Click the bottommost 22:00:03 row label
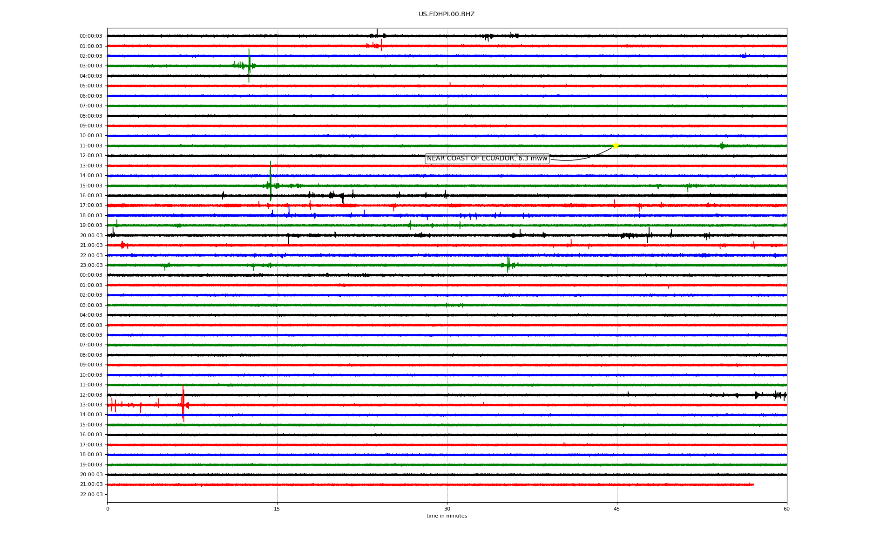 (x=91, y=495)
